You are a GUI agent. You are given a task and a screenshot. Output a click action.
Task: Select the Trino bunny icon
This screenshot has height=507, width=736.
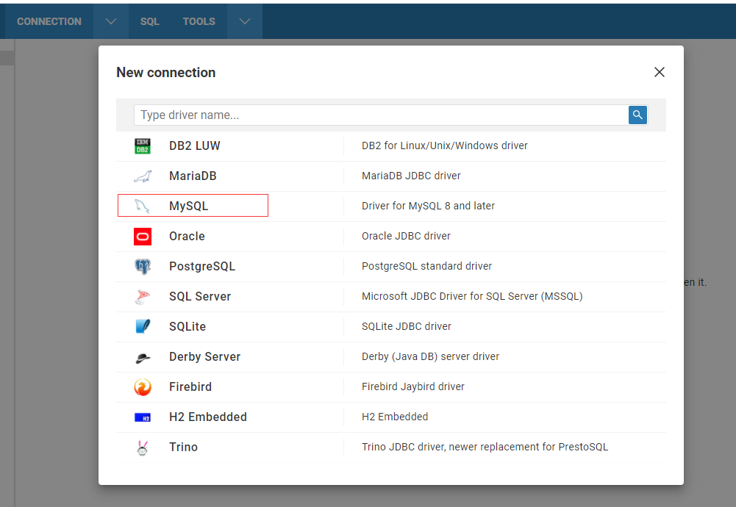(x=143, y=447)
